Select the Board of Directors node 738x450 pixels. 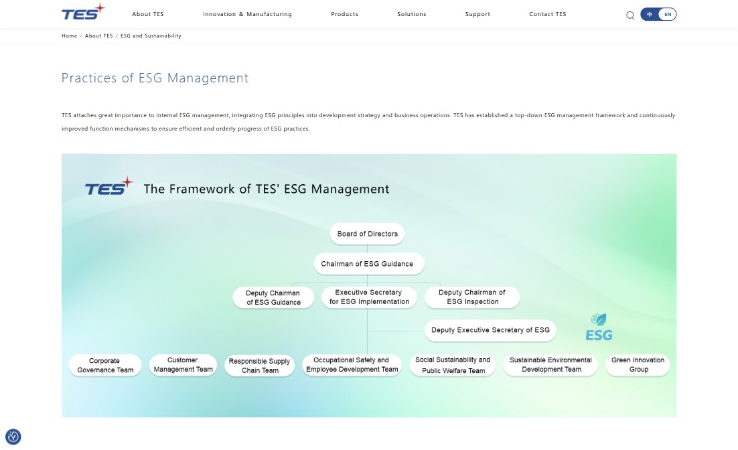click(x=367, y=234)
